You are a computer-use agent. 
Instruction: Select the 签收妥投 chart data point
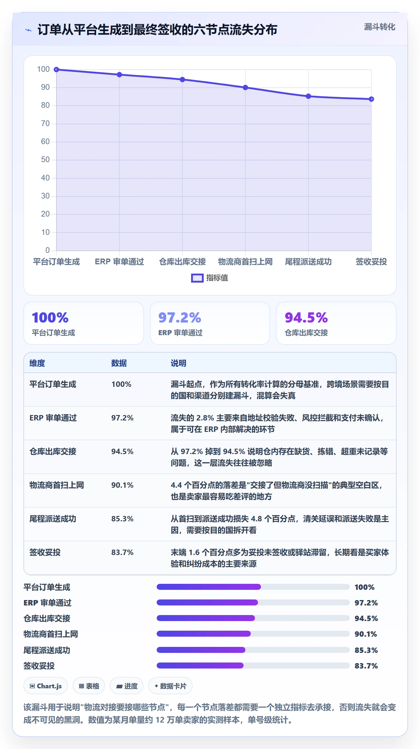(371, 99)
